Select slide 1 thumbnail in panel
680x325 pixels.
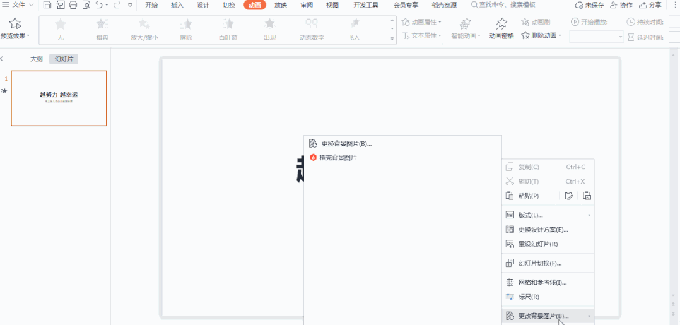(x=59, y=98)
